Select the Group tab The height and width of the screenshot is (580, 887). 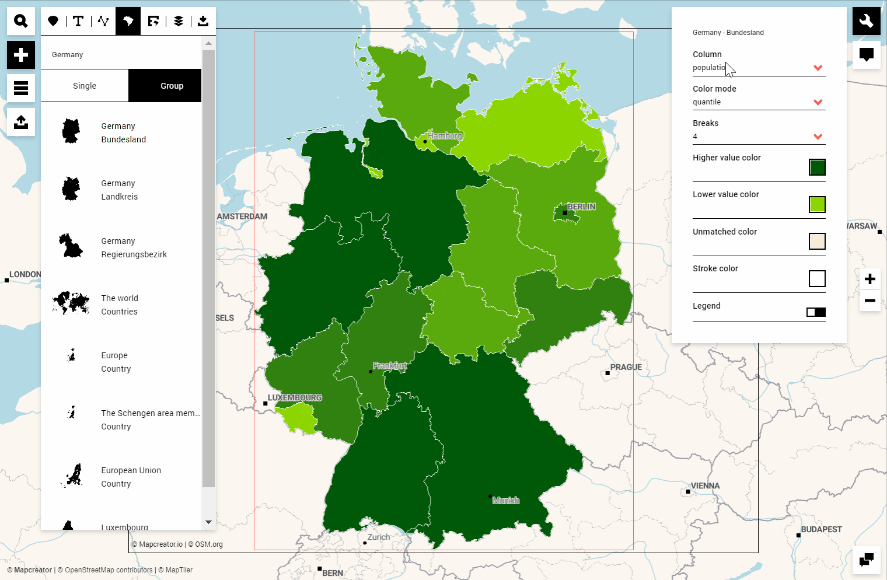(172, 85)
